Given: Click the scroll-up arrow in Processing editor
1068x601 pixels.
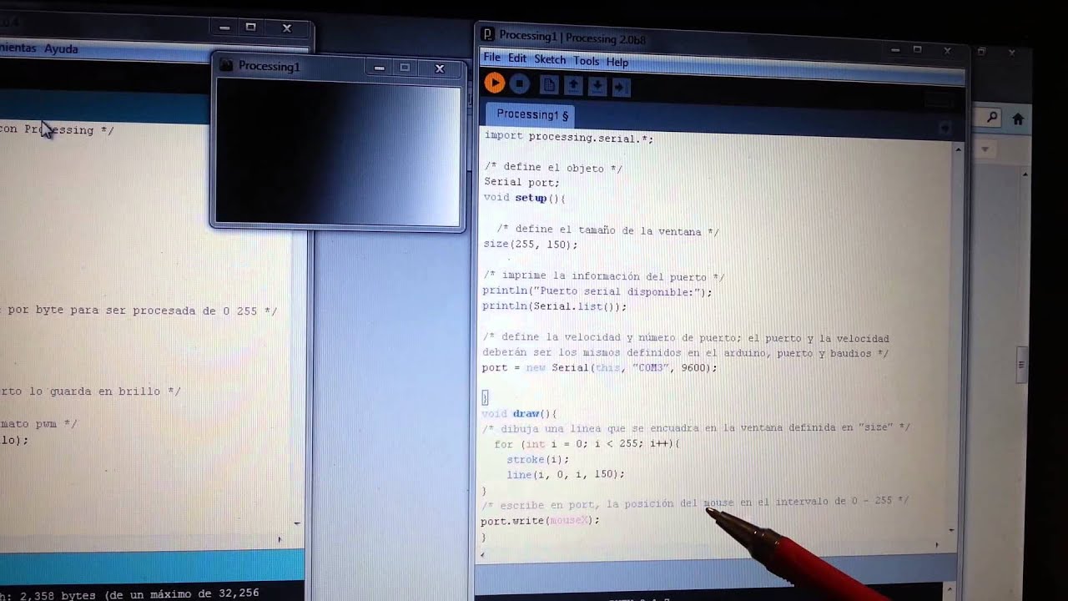Looking at the screenshot, I should [957, 149].
